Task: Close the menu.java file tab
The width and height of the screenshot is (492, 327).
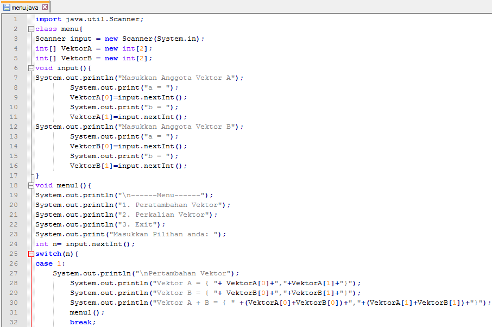Action: [45, 8]
